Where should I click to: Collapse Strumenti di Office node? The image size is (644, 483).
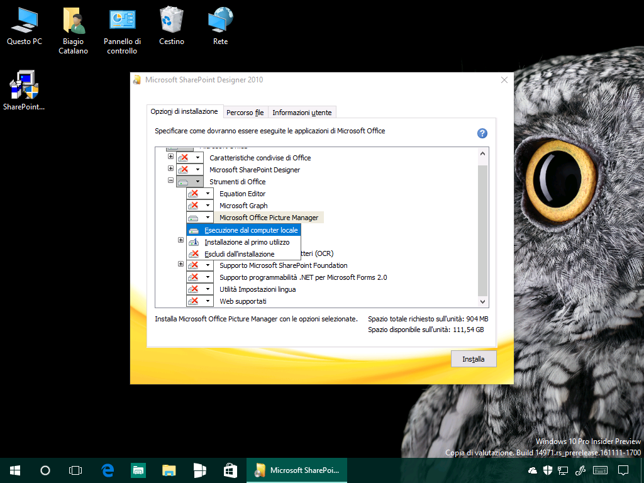pyautogui.click(x=170, y=180)
